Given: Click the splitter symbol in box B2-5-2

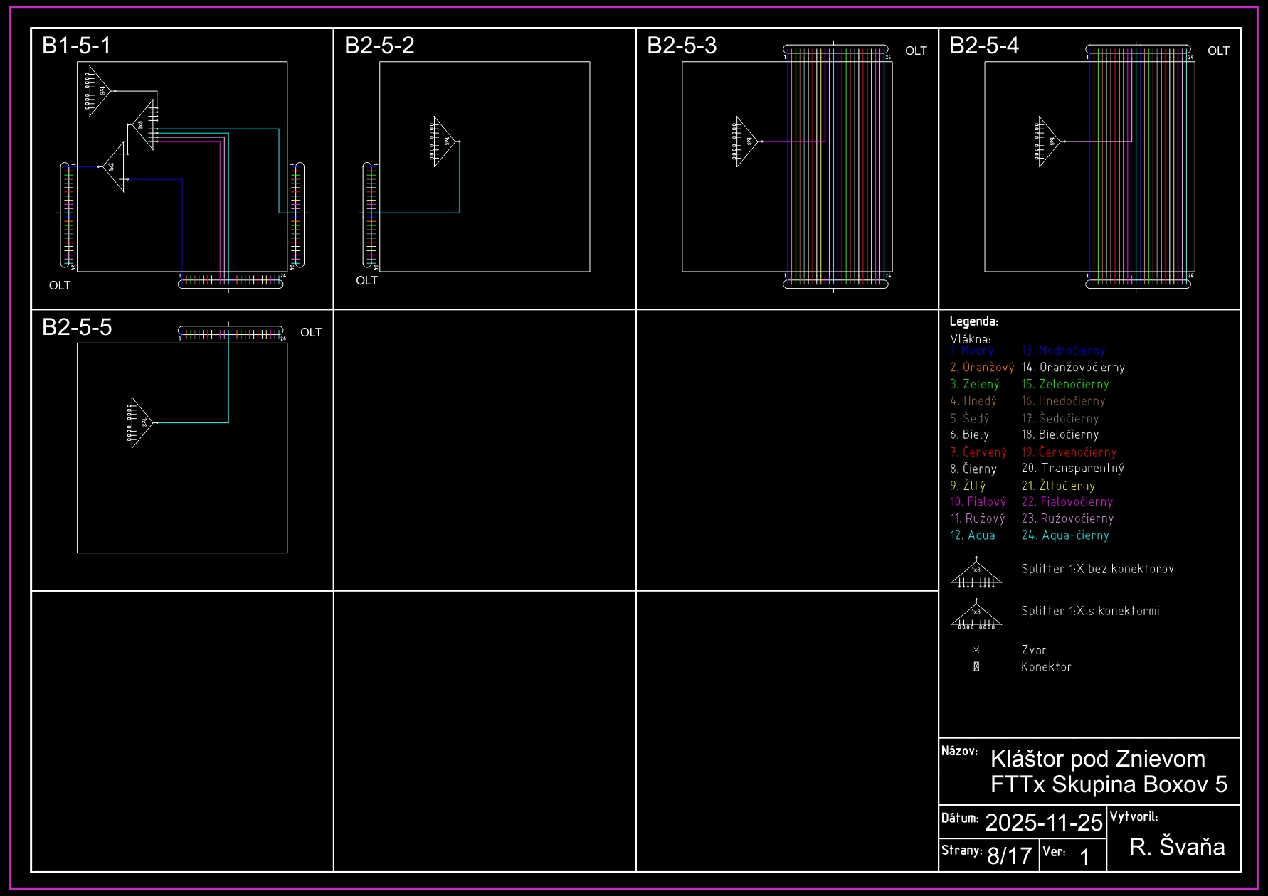Looking at the screenshot, I should (x=445, y=142).
